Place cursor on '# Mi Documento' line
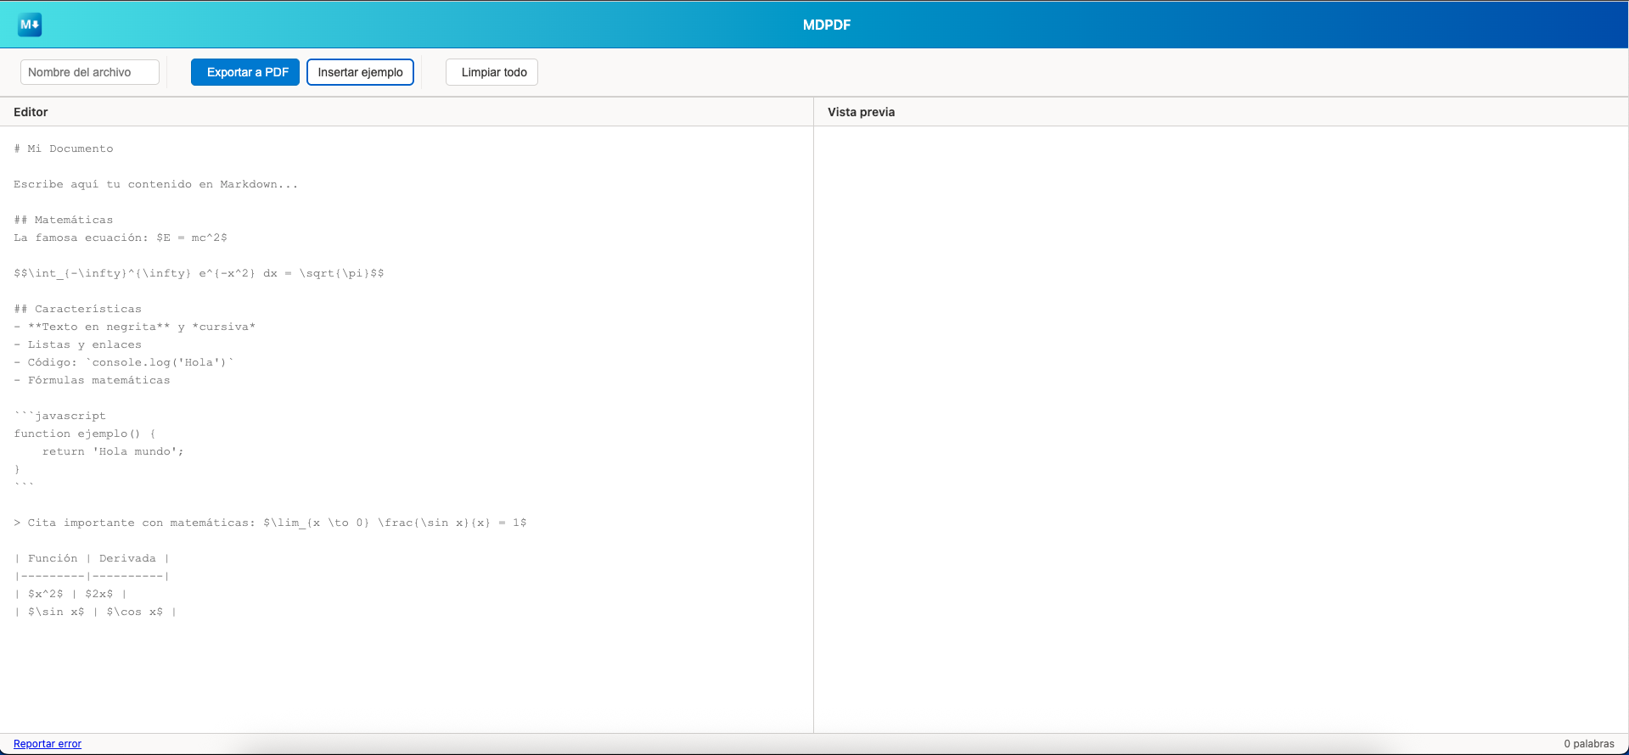 click(x=64, y=148)
